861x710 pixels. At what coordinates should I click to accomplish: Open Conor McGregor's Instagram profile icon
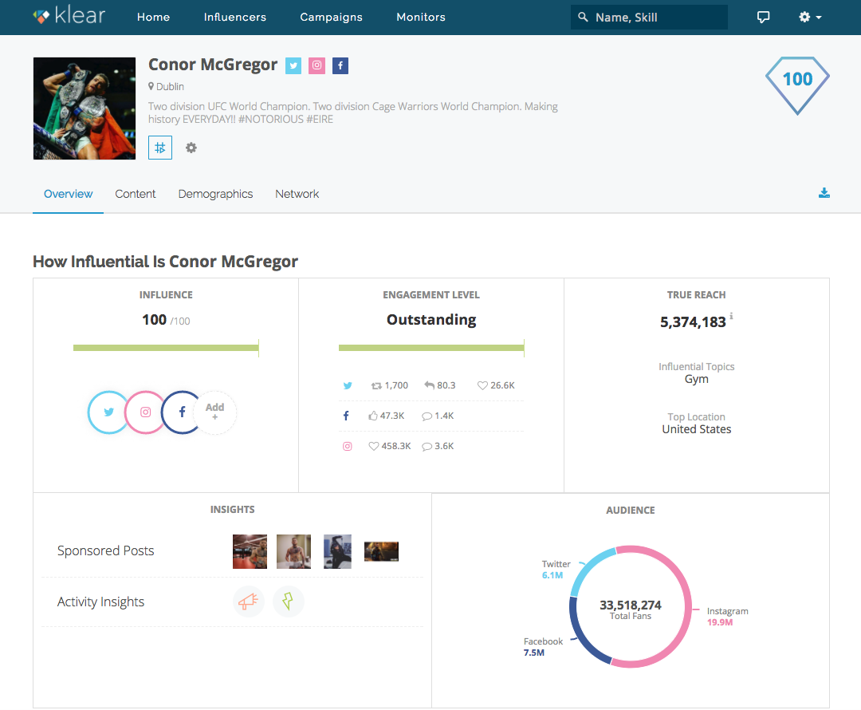tap(316, 66)
